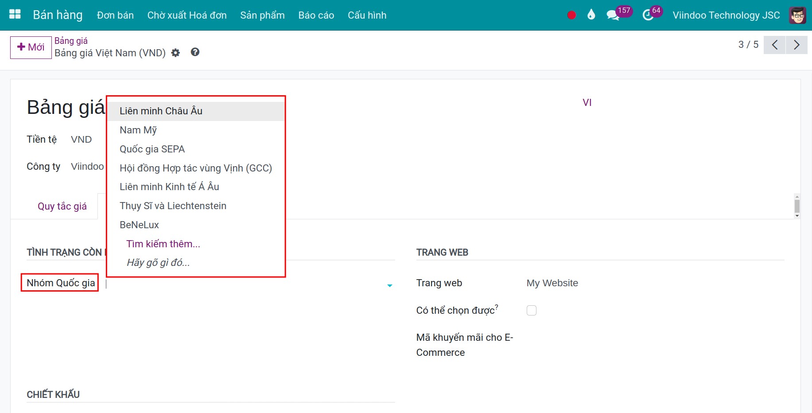Click the red recording dot icon
This screenshot has width=812, height=413.
click(x=571, y=15)
